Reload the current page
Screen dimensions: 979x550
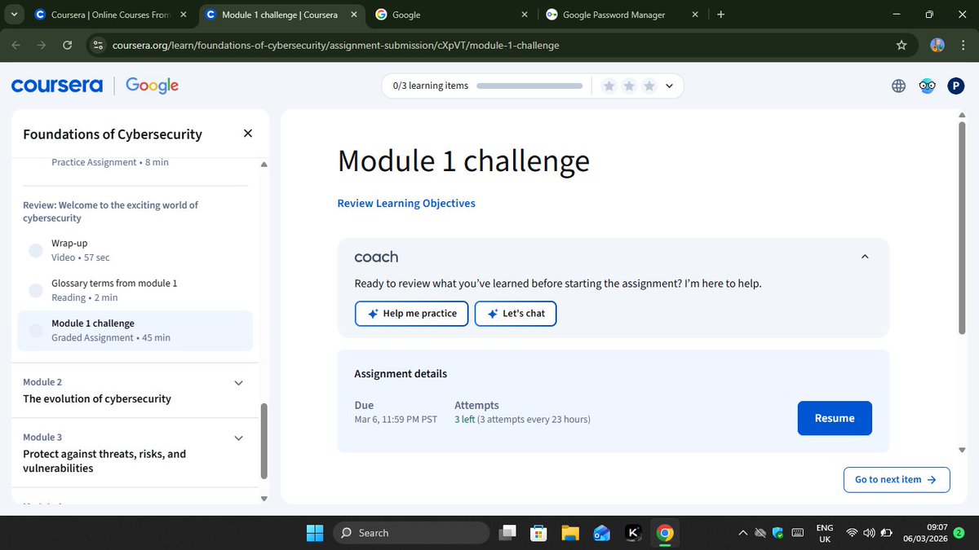68,45
